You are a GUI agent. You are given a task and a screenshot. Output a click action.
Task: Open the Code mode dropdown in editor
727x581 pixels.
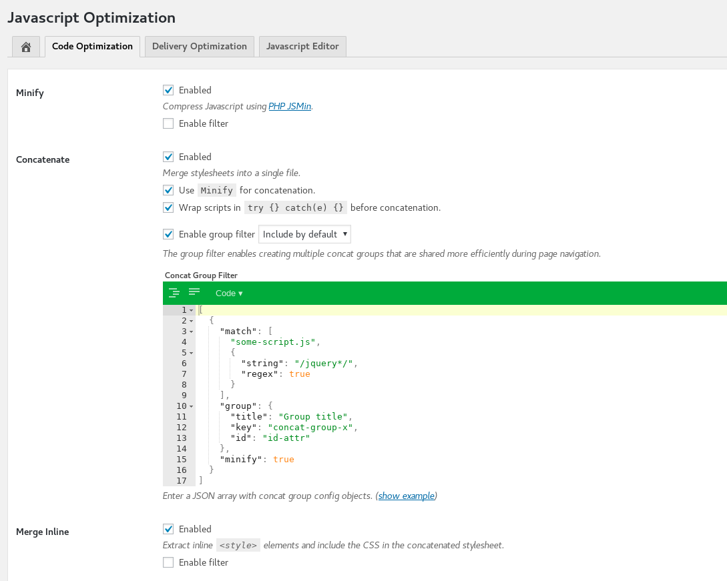point(229,294)
